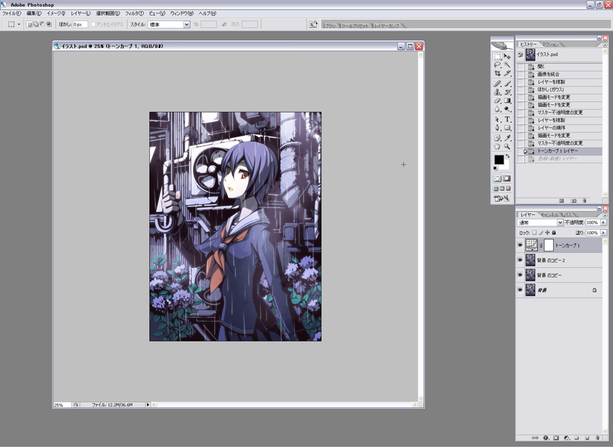Viewport: 613px width, 447px height.
Task: Select the Eyedropper tool
Action: pyautogui.click(x=507, y=138)
